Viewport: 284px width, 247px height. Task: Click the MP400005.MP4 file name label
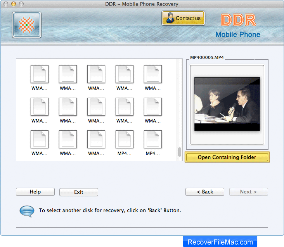pyautogui.click(x=207, y=57)
